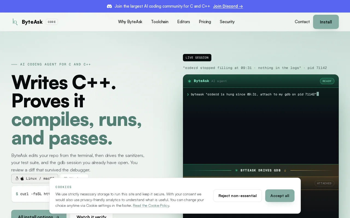Click the terminal prompt chevron icon
Image resolution: width=350 pixels, height=218 pixels.
[188, 94]
